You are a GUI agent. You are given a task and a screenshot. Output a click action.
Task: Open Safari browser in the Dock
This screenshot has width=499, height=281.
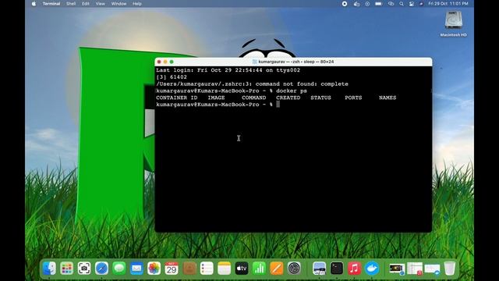(x=102, y=269)
